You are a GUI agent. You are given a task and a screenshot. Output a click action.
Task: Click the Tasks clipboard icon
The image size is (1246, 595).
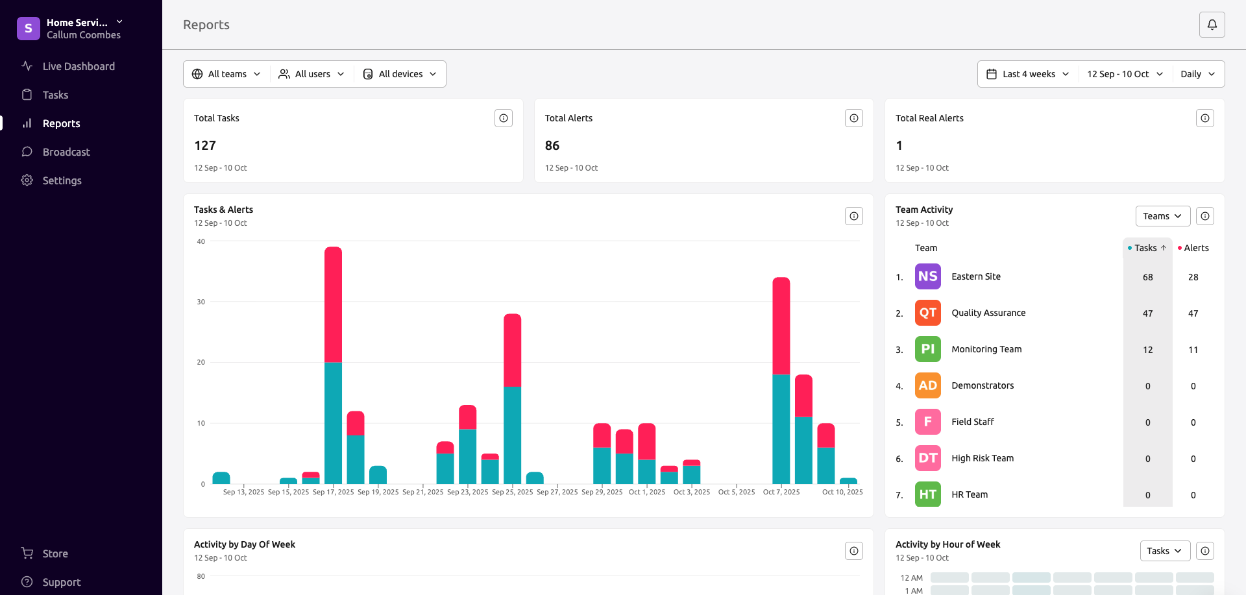(27, 95)
